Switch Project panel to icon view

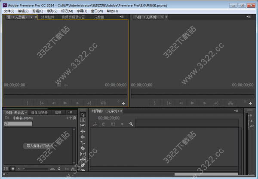[12, 169]
